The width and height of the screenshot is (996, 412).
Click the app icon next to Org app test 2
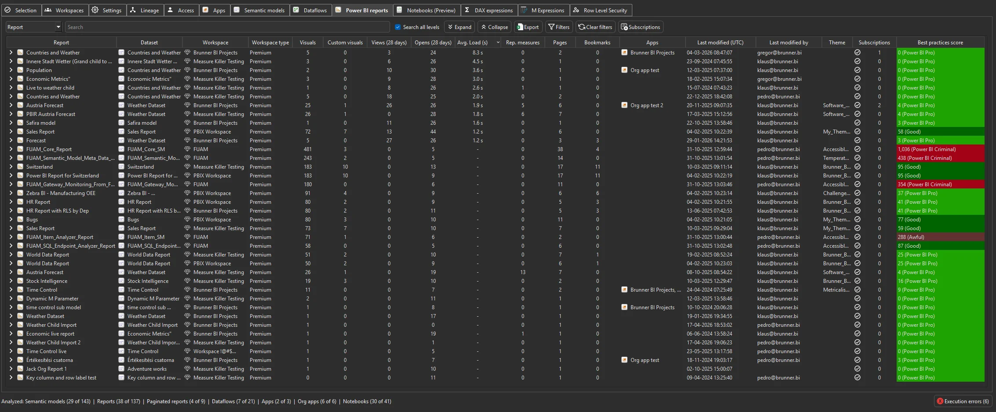click(624, 105)
